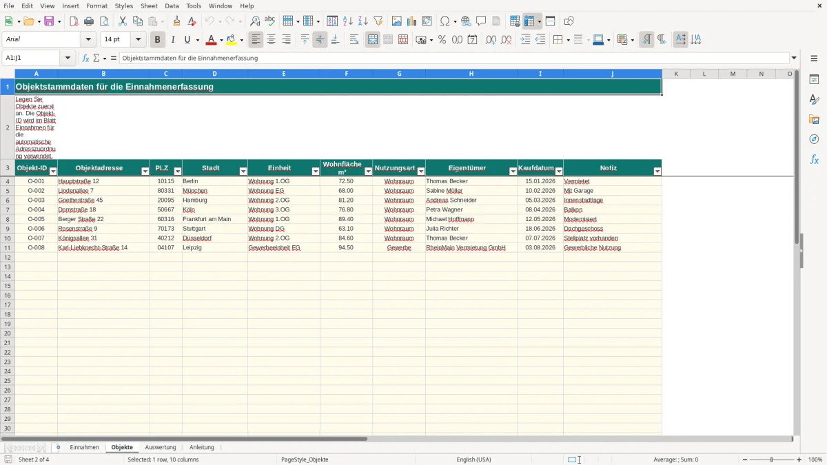827x465 pixels.
Task: Switch to the Einnahmen sheet tab
Action: 84,447
